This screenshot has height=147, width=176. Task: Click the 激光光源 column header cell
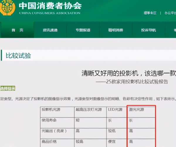pos(137,109)
